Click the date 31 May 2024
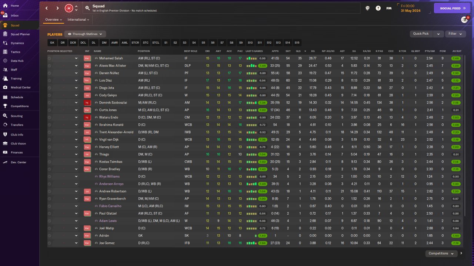The image size is (474, 266). pos(411,10)
